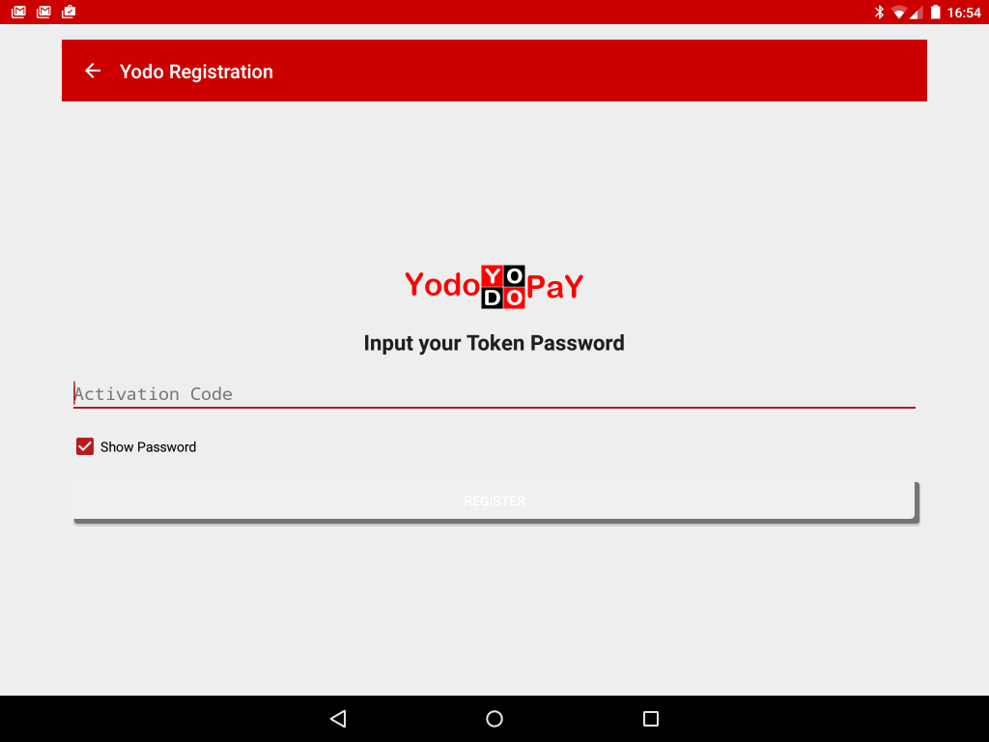989x742 pixels.
Task: Go back using the app bar arrow
Action: click(x=93, y=71)
